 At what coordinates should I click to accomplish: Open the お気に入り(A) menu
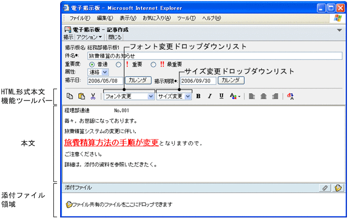[157, 18]
